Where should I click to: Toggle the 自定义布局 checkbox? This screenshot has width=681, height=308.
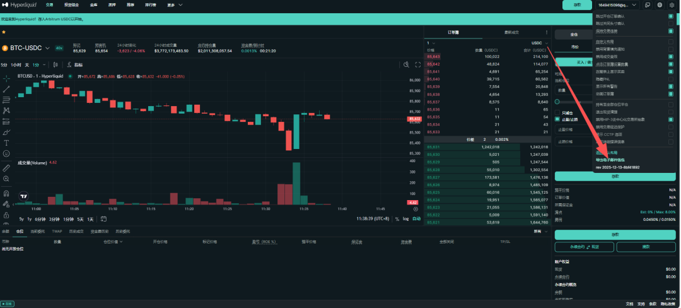coord(671,42)
